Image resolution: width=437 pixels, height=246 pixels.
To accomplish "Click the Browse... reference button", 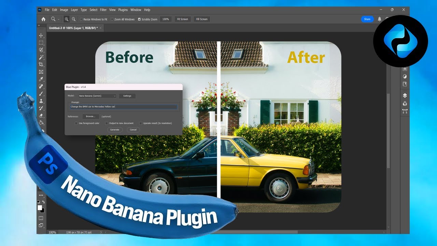I will [90, 117].
